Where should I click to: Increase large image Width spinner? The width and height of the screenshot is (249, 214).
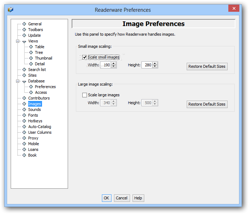(113, 101)
